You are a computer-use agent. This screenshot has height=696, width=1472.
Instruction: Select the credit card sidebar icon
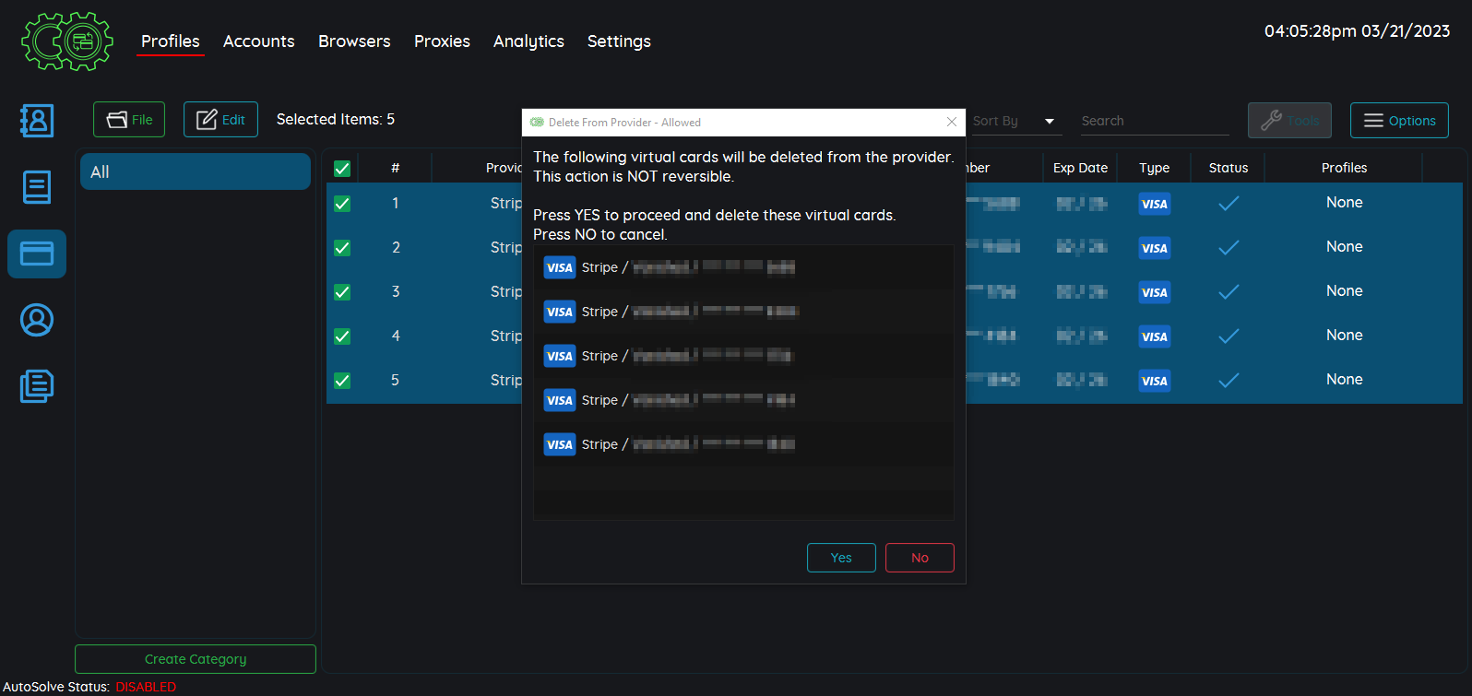(37, 254)
